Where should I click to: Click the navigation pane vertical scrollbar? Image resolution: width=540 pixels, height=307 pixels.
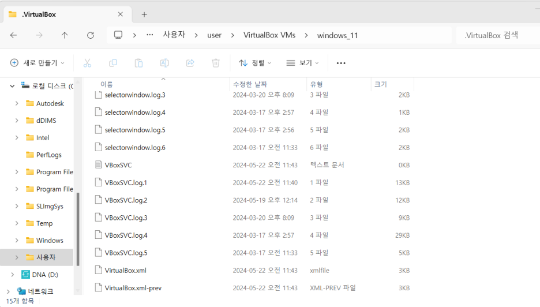[78, 229]
